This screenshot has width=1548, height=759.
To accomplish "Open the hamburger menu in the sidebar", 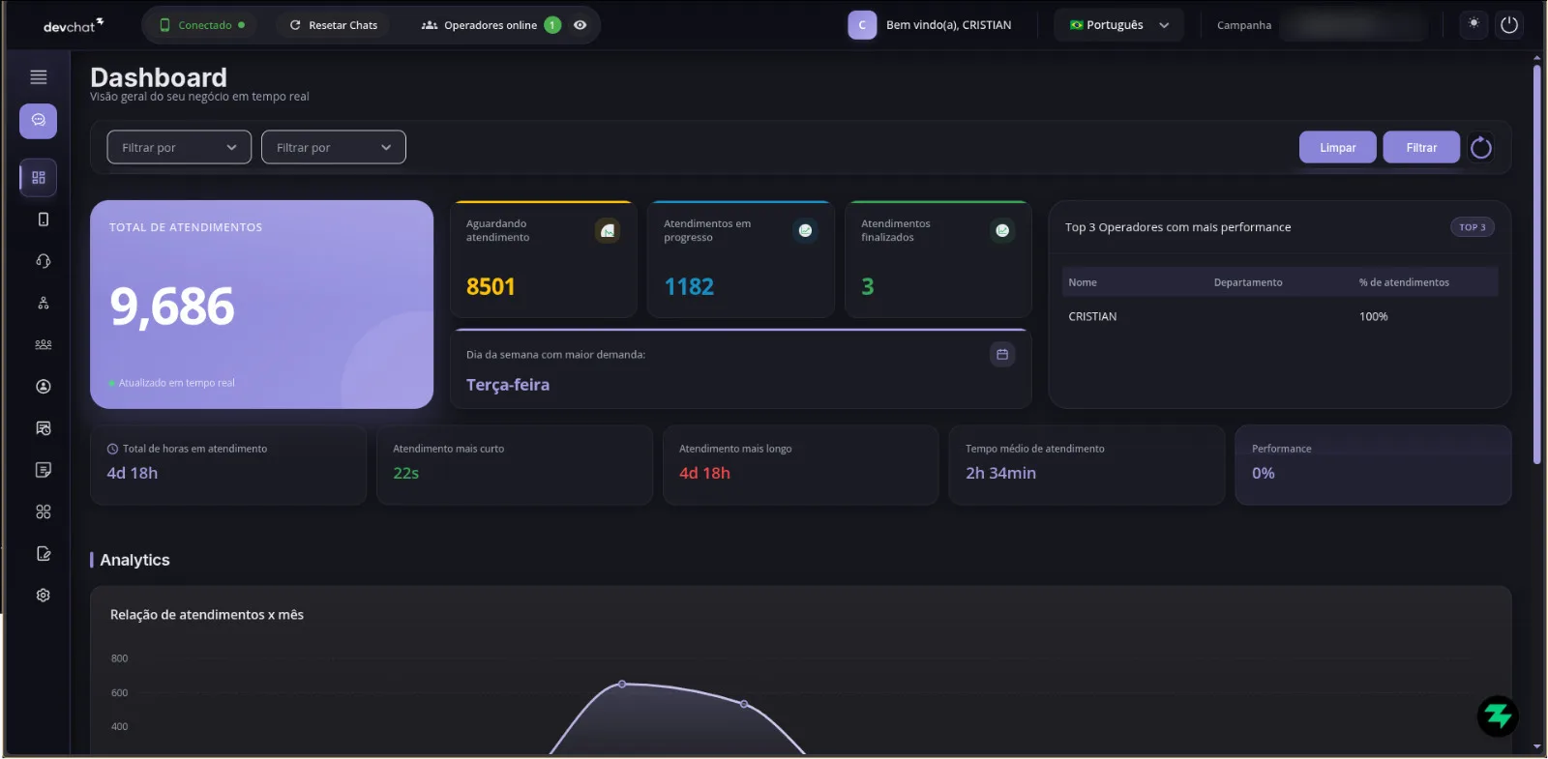I will pyautogui.click(x=39, y=77).
